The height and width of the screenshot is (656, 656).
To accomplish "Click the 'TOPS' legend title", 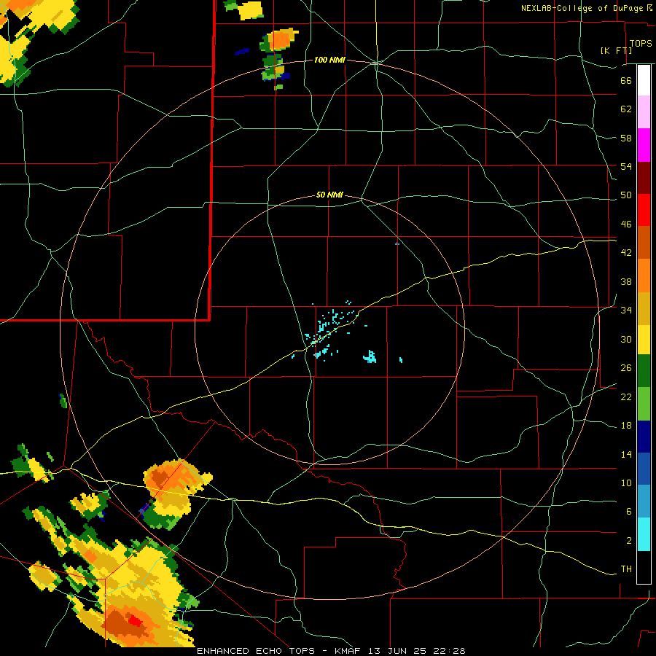I will pos(641,44).
